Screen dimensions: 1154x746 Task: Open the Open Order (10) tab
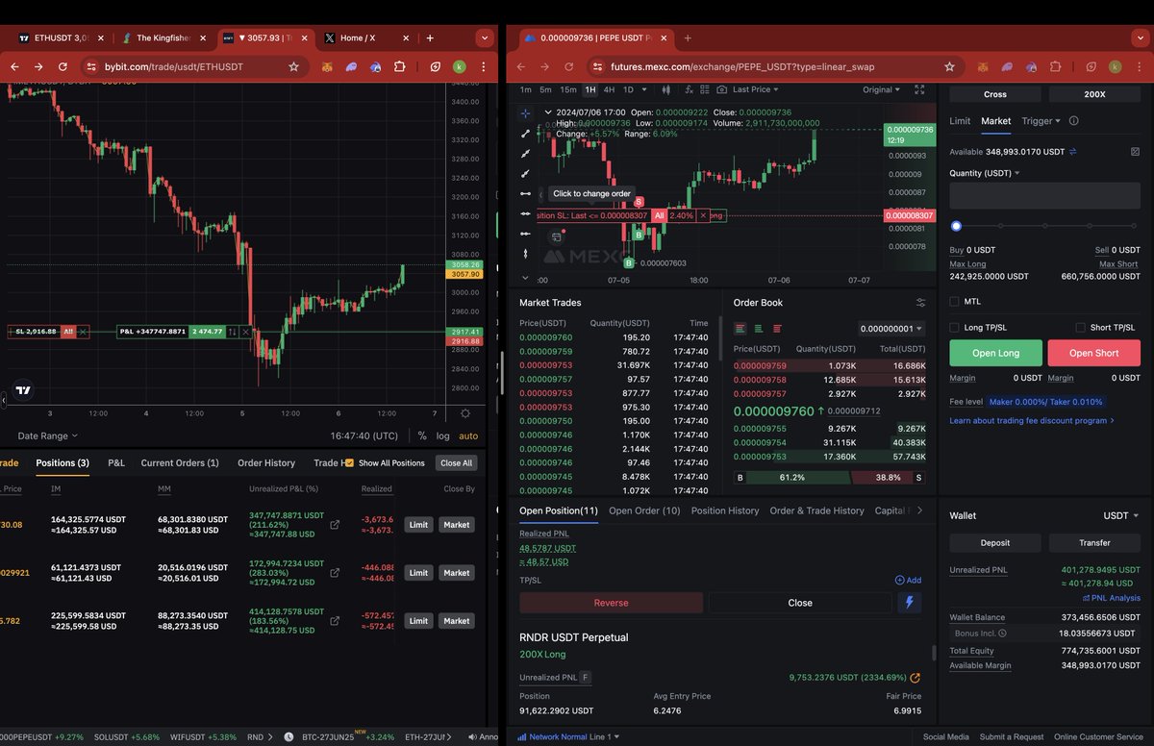pyautogui.click(x=644, y=510)
